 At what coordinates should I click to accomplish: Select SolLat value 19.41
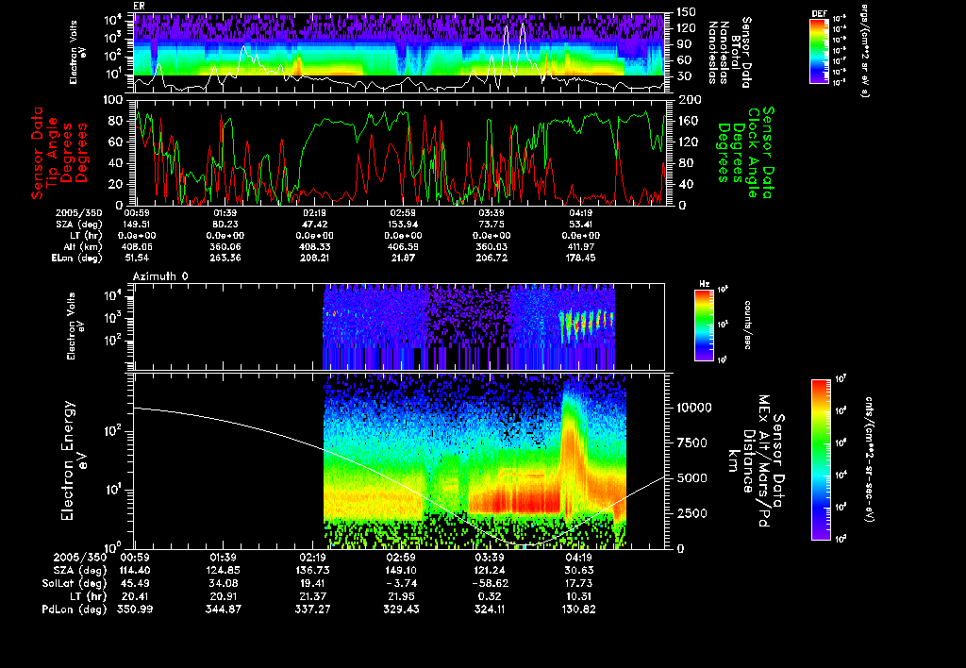click(312, 584)
